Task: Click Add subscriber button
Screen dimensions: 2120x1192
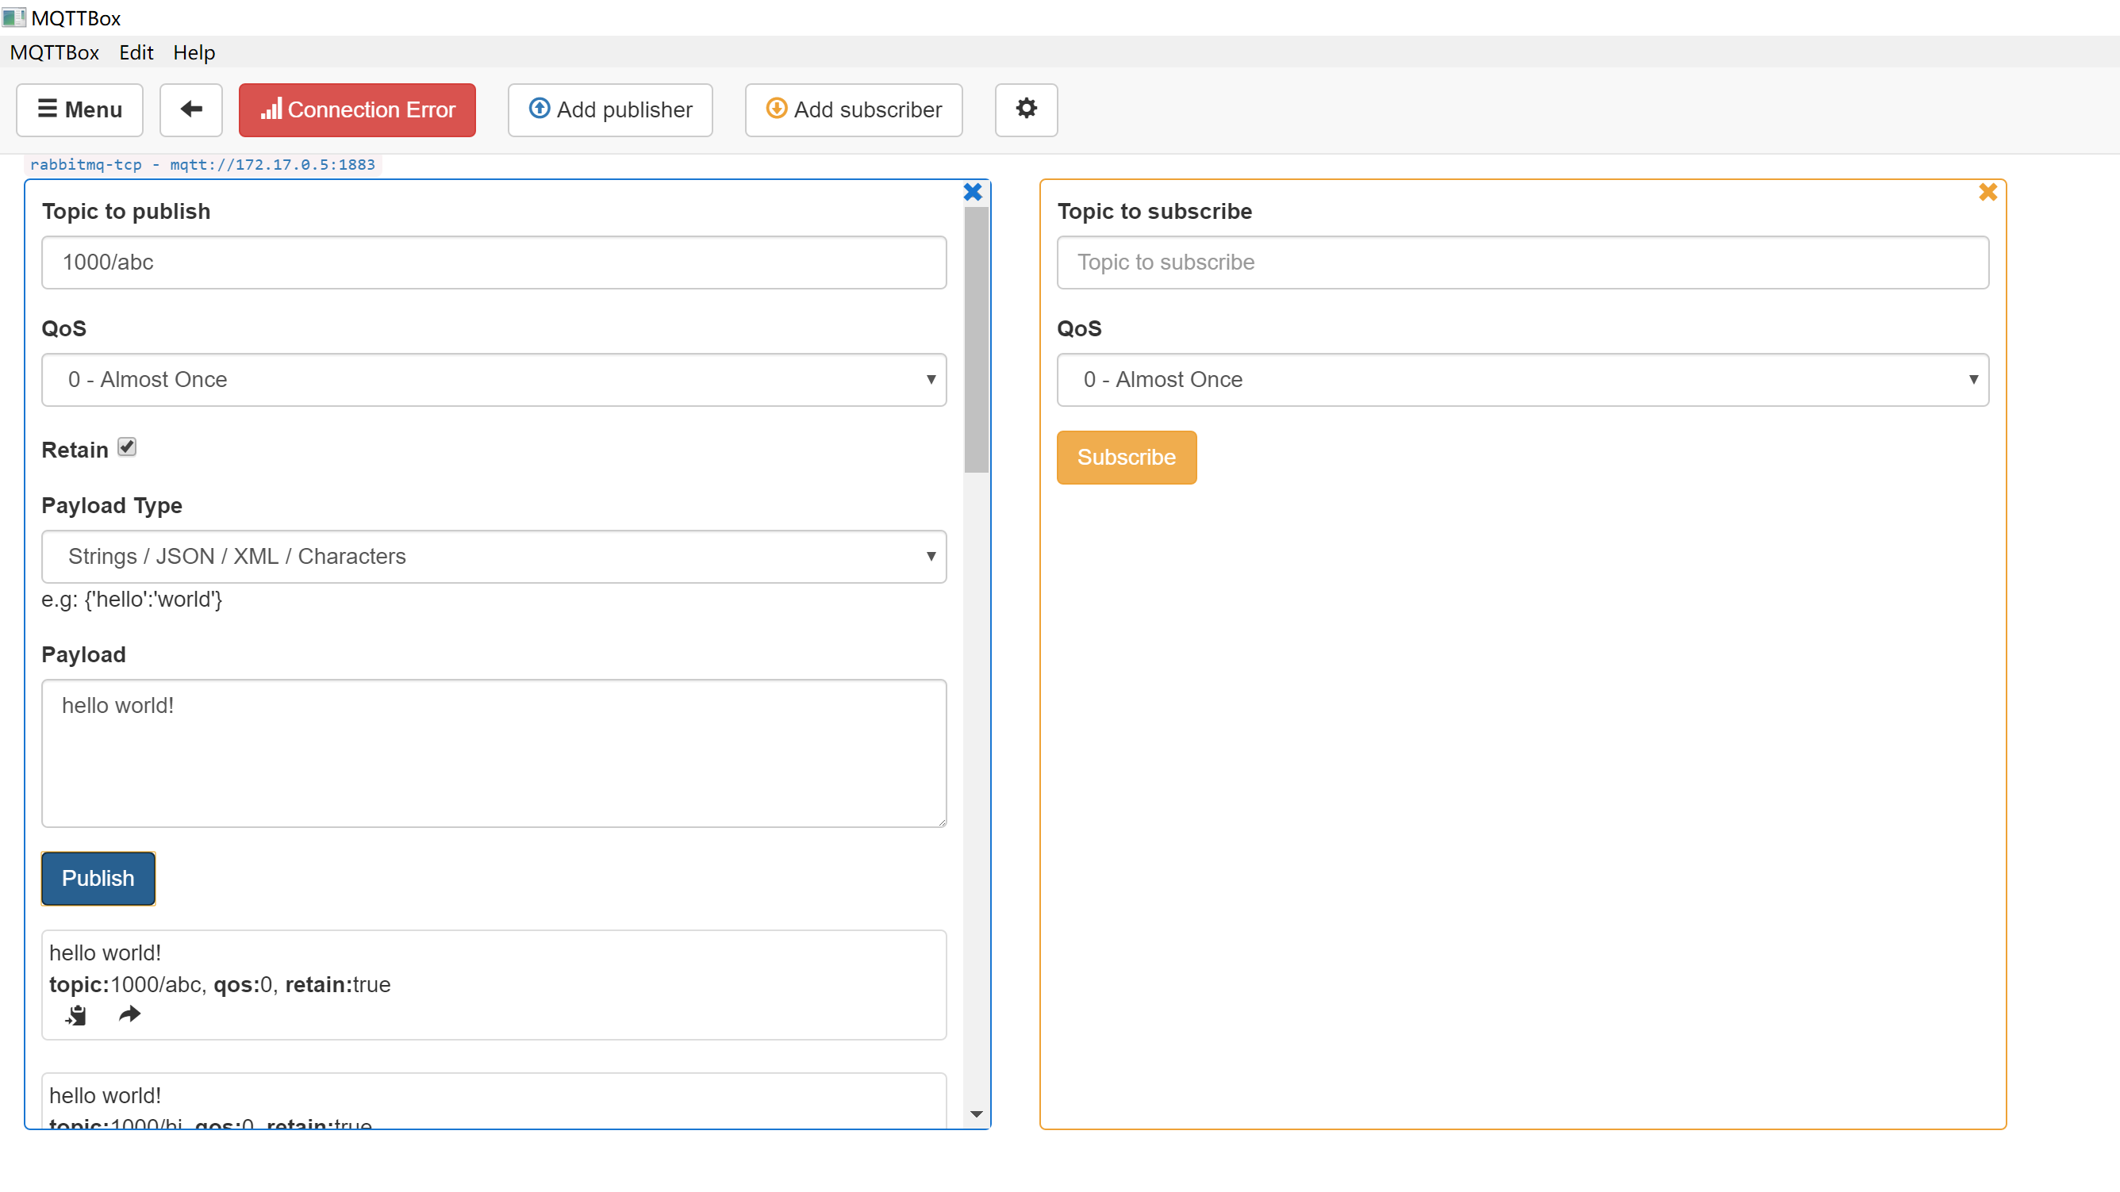Action: [x=854, y=109]
